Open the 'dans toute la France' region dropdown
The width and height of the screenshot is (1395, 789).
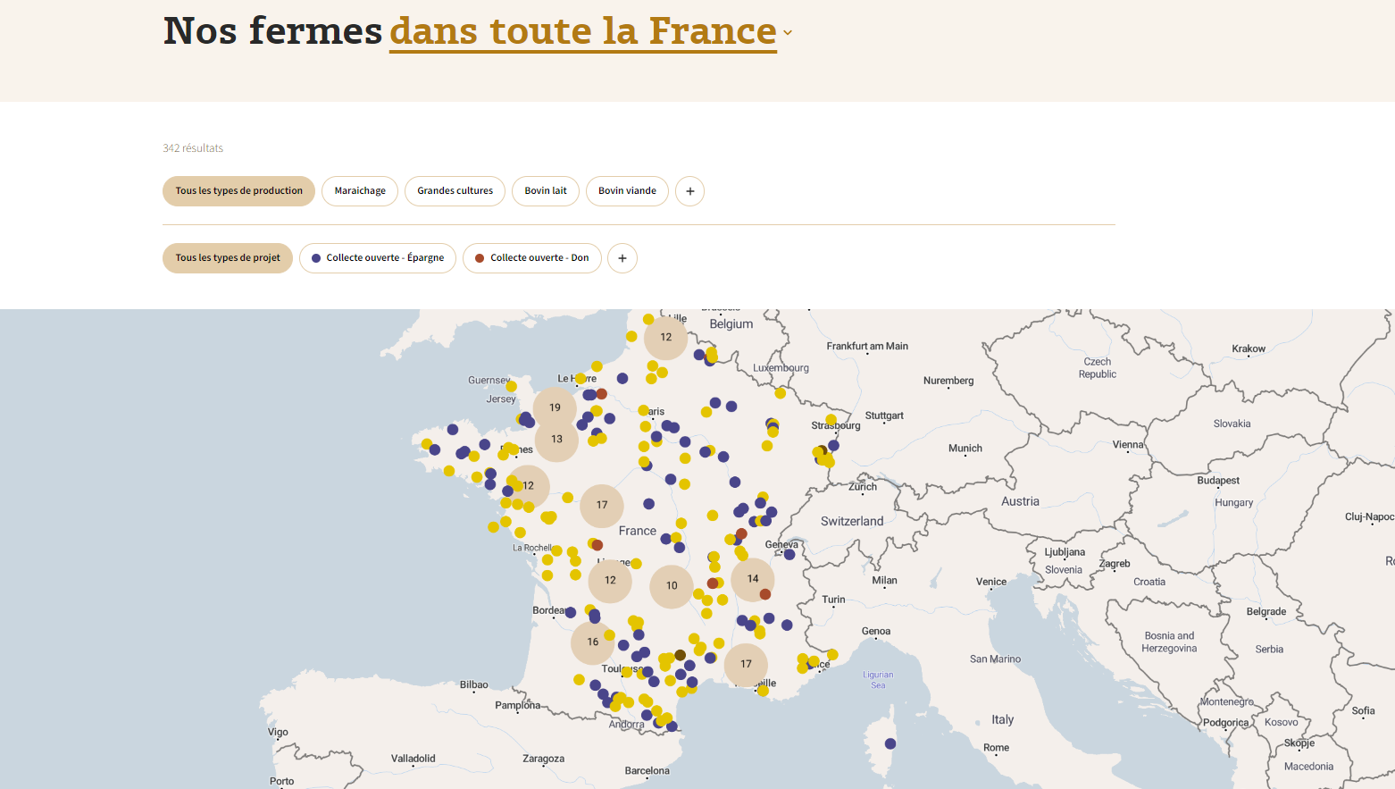[589, 32]
